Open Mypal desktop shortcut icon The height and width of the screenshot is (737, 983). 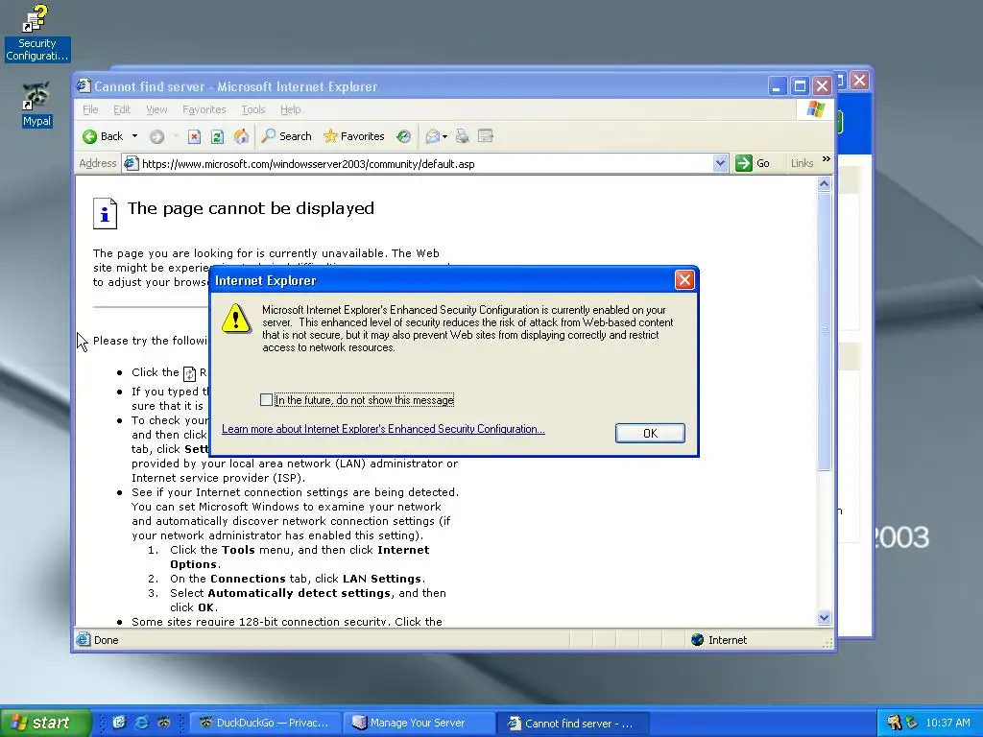click(x=37, y=105)
